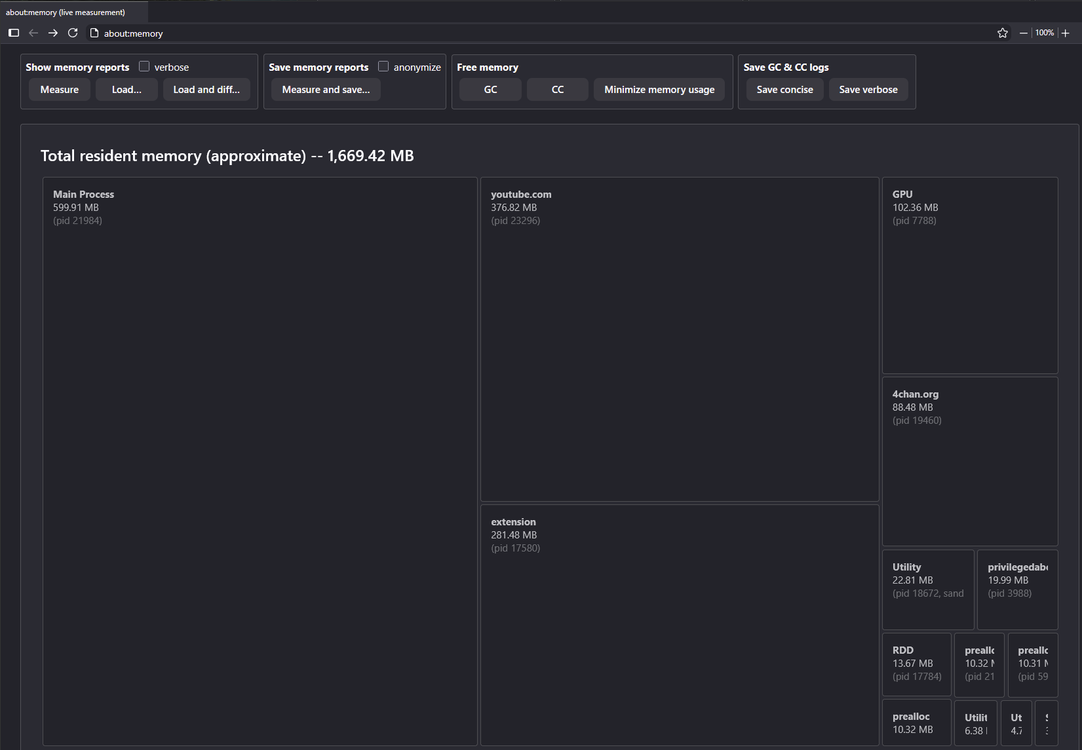Click the GPU process block
Screen dimensions: 1082x750
pyautogui.click(x=970, y=275)
